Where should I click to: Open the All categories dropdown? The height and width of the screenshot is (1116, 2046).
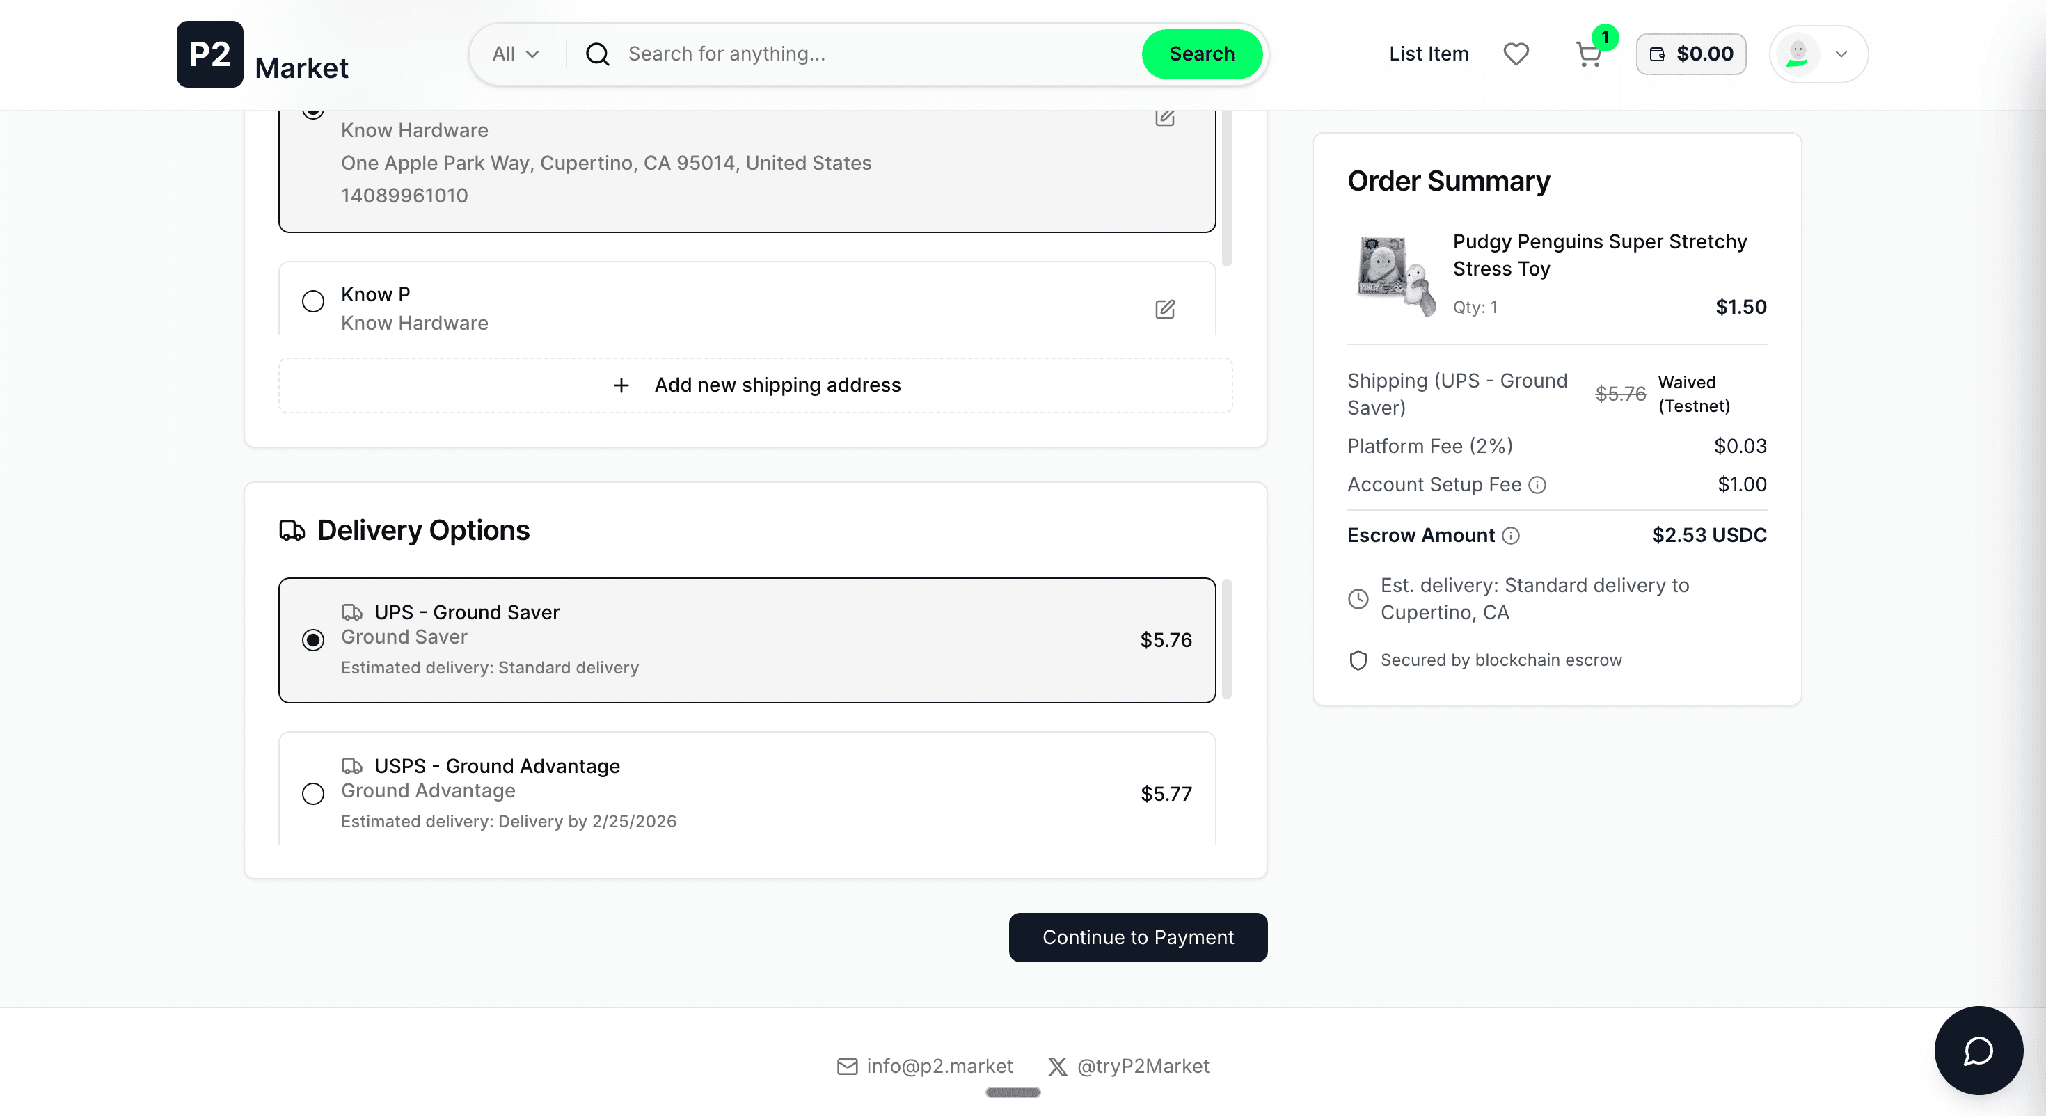[x=516, y=54]
